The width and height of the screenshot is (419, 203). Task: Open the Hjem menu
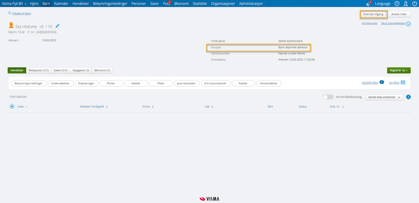[x=34, y=4]
